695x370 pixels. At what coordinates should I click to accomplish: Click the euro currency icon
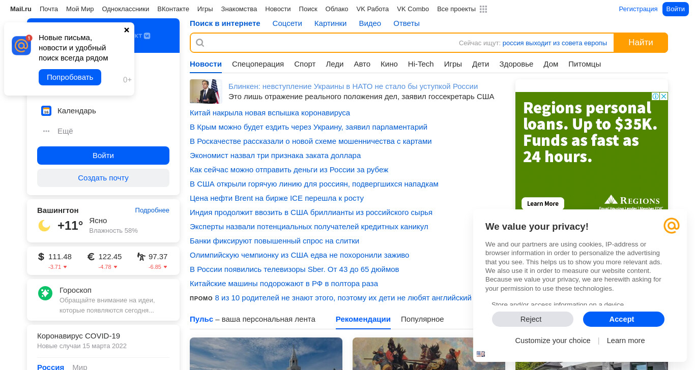pos(91,257)
